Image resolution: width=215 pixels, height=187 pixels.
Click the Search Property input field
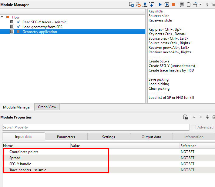[x=96, y=127]
